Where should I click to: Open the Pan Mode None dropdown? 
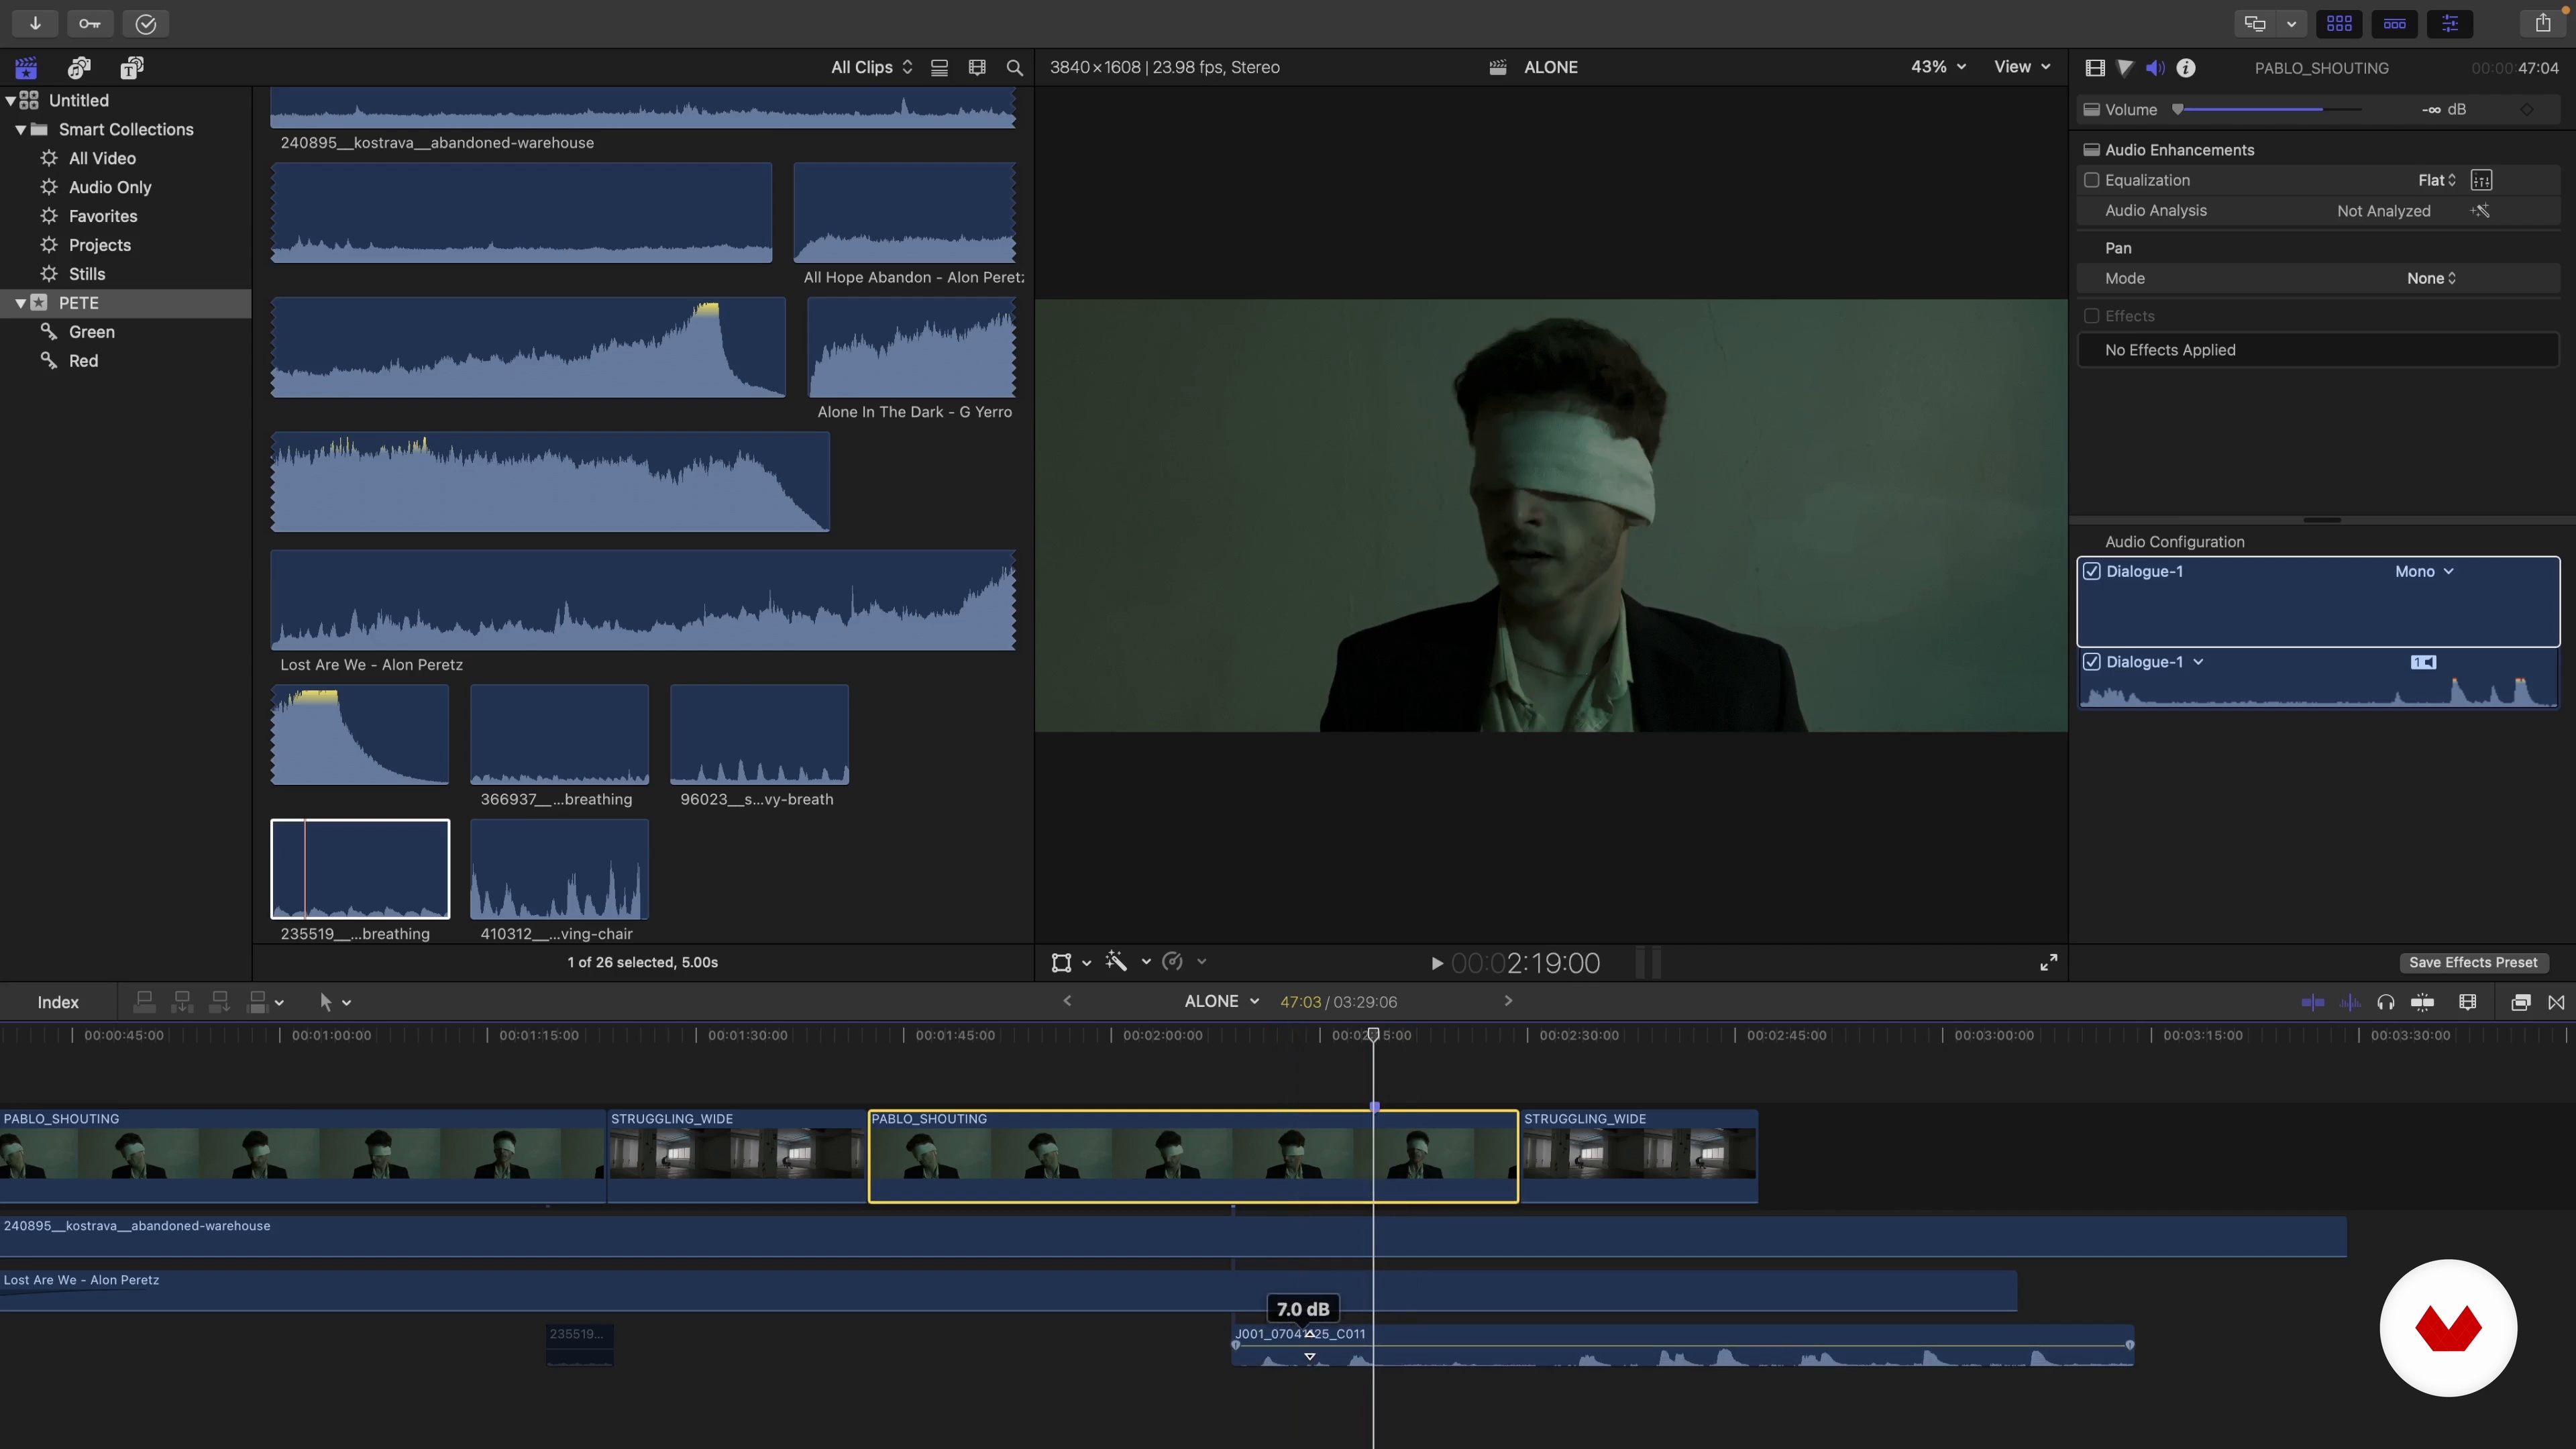[2431, 278]
